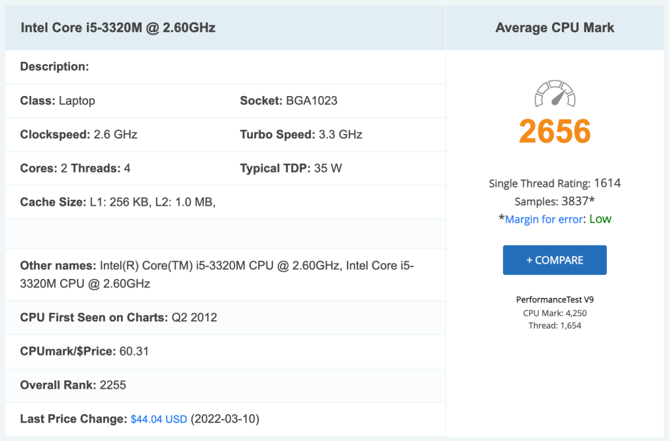
Task: Select the Thread: 1,654 text
Action: pos(555,325)
